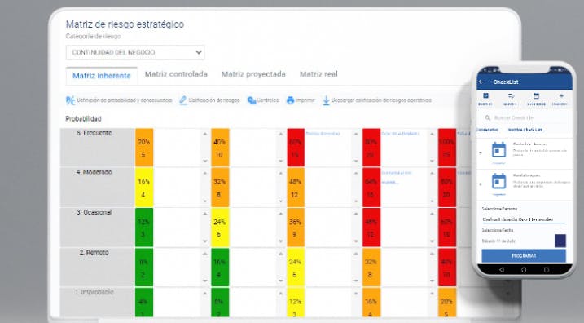Tap the magnifier icon in the phone search bar
584x323 pixels.
tap(487, 117)
